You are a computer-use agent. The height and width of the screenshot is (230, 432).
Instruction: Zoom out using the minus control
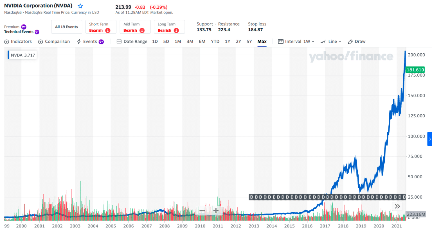click(202, 210)
